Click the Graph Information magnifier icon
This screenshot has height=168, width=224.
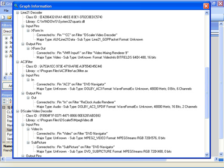click(16, 6)
